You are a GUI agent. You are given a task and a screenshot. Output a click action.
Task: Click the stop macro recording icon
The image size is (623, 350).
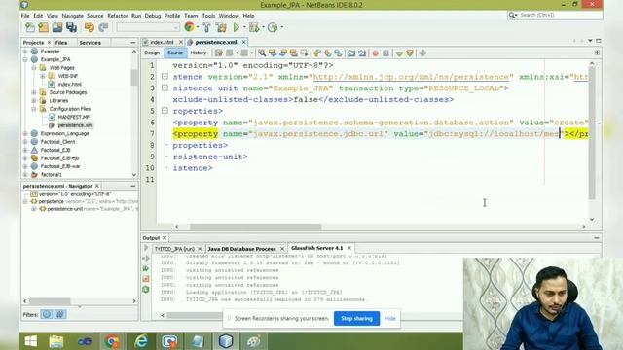point(385,53)
